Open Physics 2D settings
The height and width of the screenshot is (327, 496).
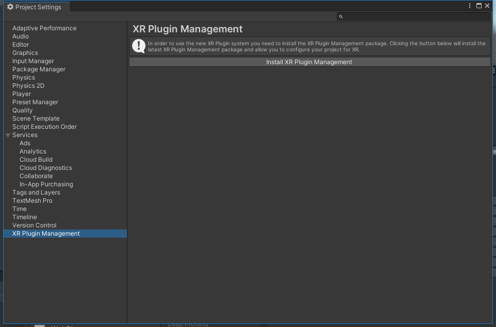28,86
